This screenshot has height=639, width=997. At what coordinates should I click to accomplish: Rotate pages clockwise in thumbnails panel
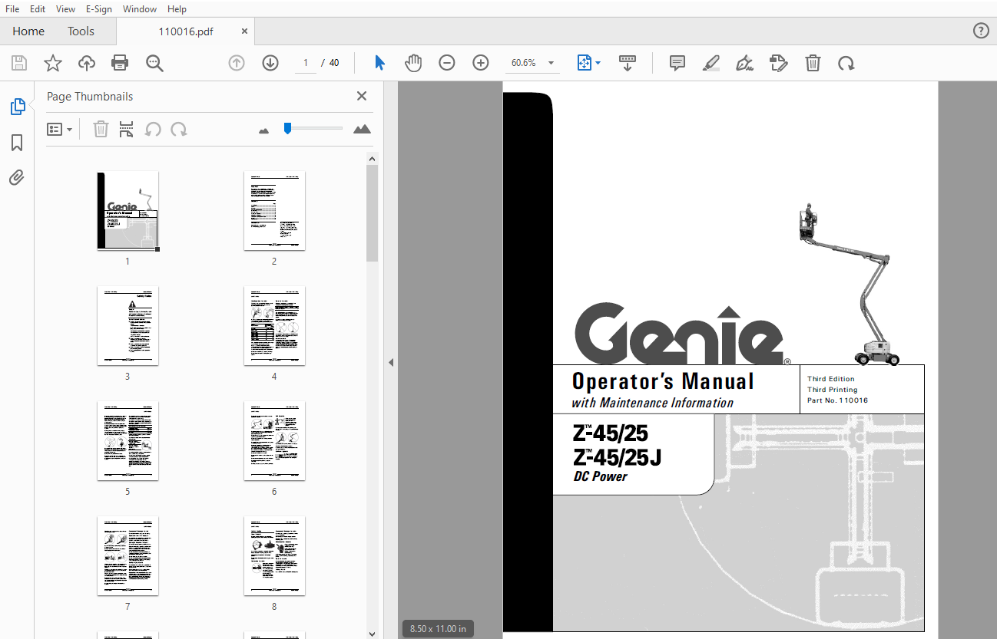point(179,129)
